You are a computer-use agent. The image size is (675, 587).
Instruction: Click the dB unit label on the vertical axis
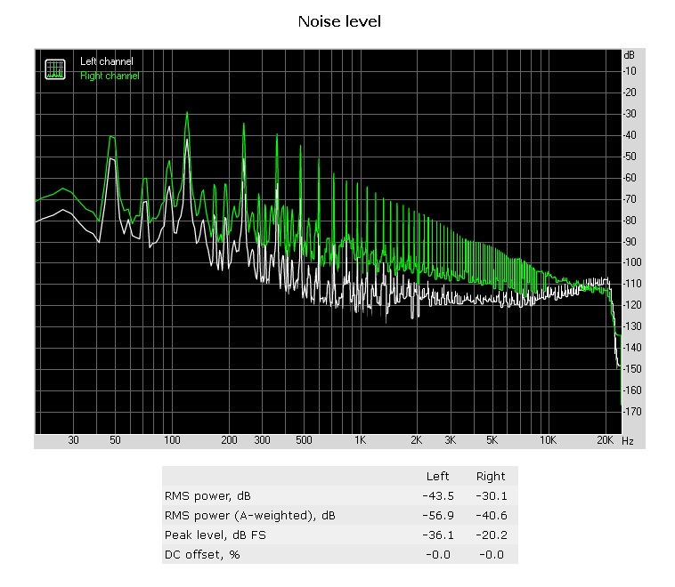click(x=629, y=54)
